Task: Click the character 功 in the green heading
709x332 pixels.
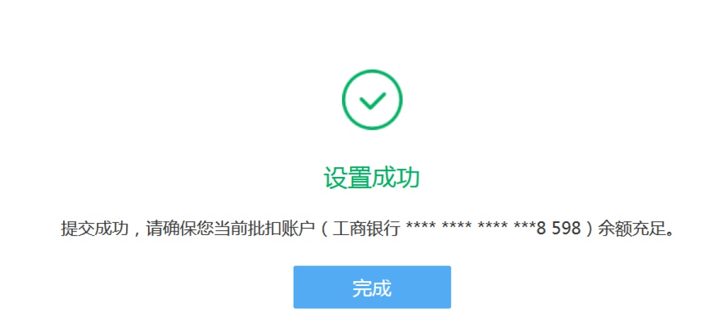Action: pos(409,178)
